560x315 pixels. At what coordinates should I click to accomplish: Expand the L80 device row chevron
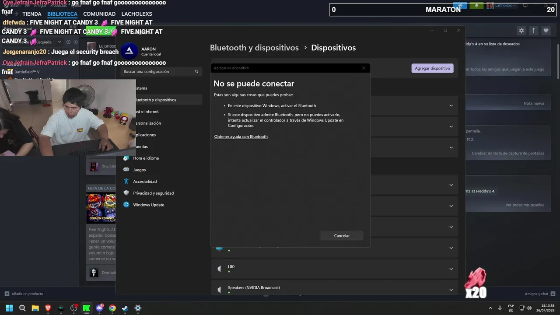(451, 269)
